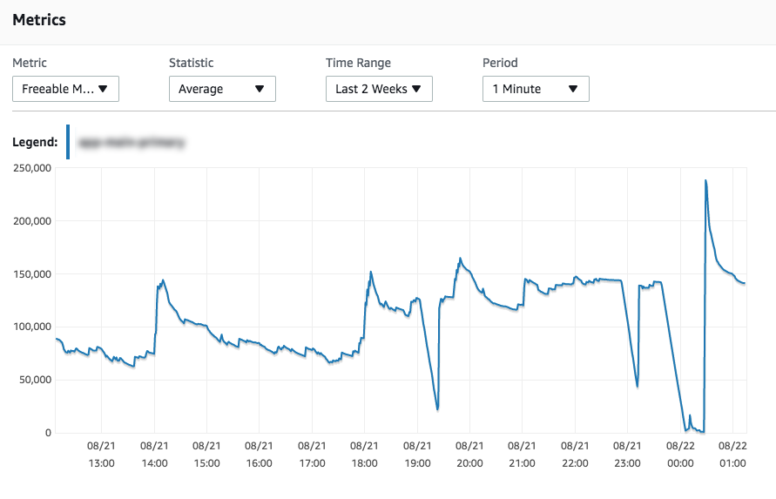The width and height of the screenshot is (776, 499).
Task: Click the 250,000 y-axis label
Action: [32, 168]
